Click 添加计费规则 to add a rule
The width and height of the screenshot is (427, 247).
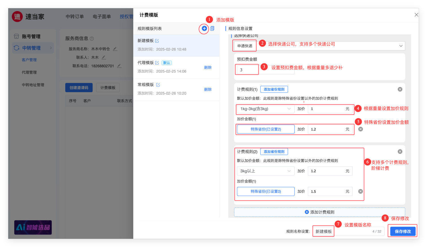pyautogui.click(x=319, y=212)
